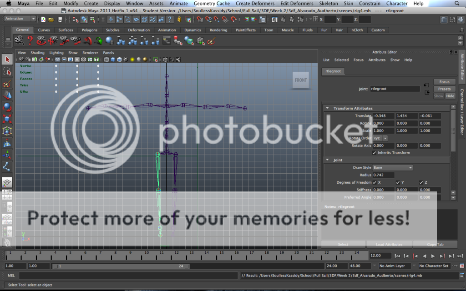Pick the Scale tool cube icon
466x291 pixels.
[x=7, y=119]
